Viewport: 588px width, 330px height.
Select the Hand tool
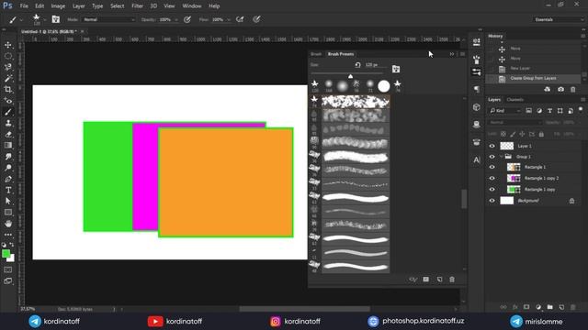point(8,224)
